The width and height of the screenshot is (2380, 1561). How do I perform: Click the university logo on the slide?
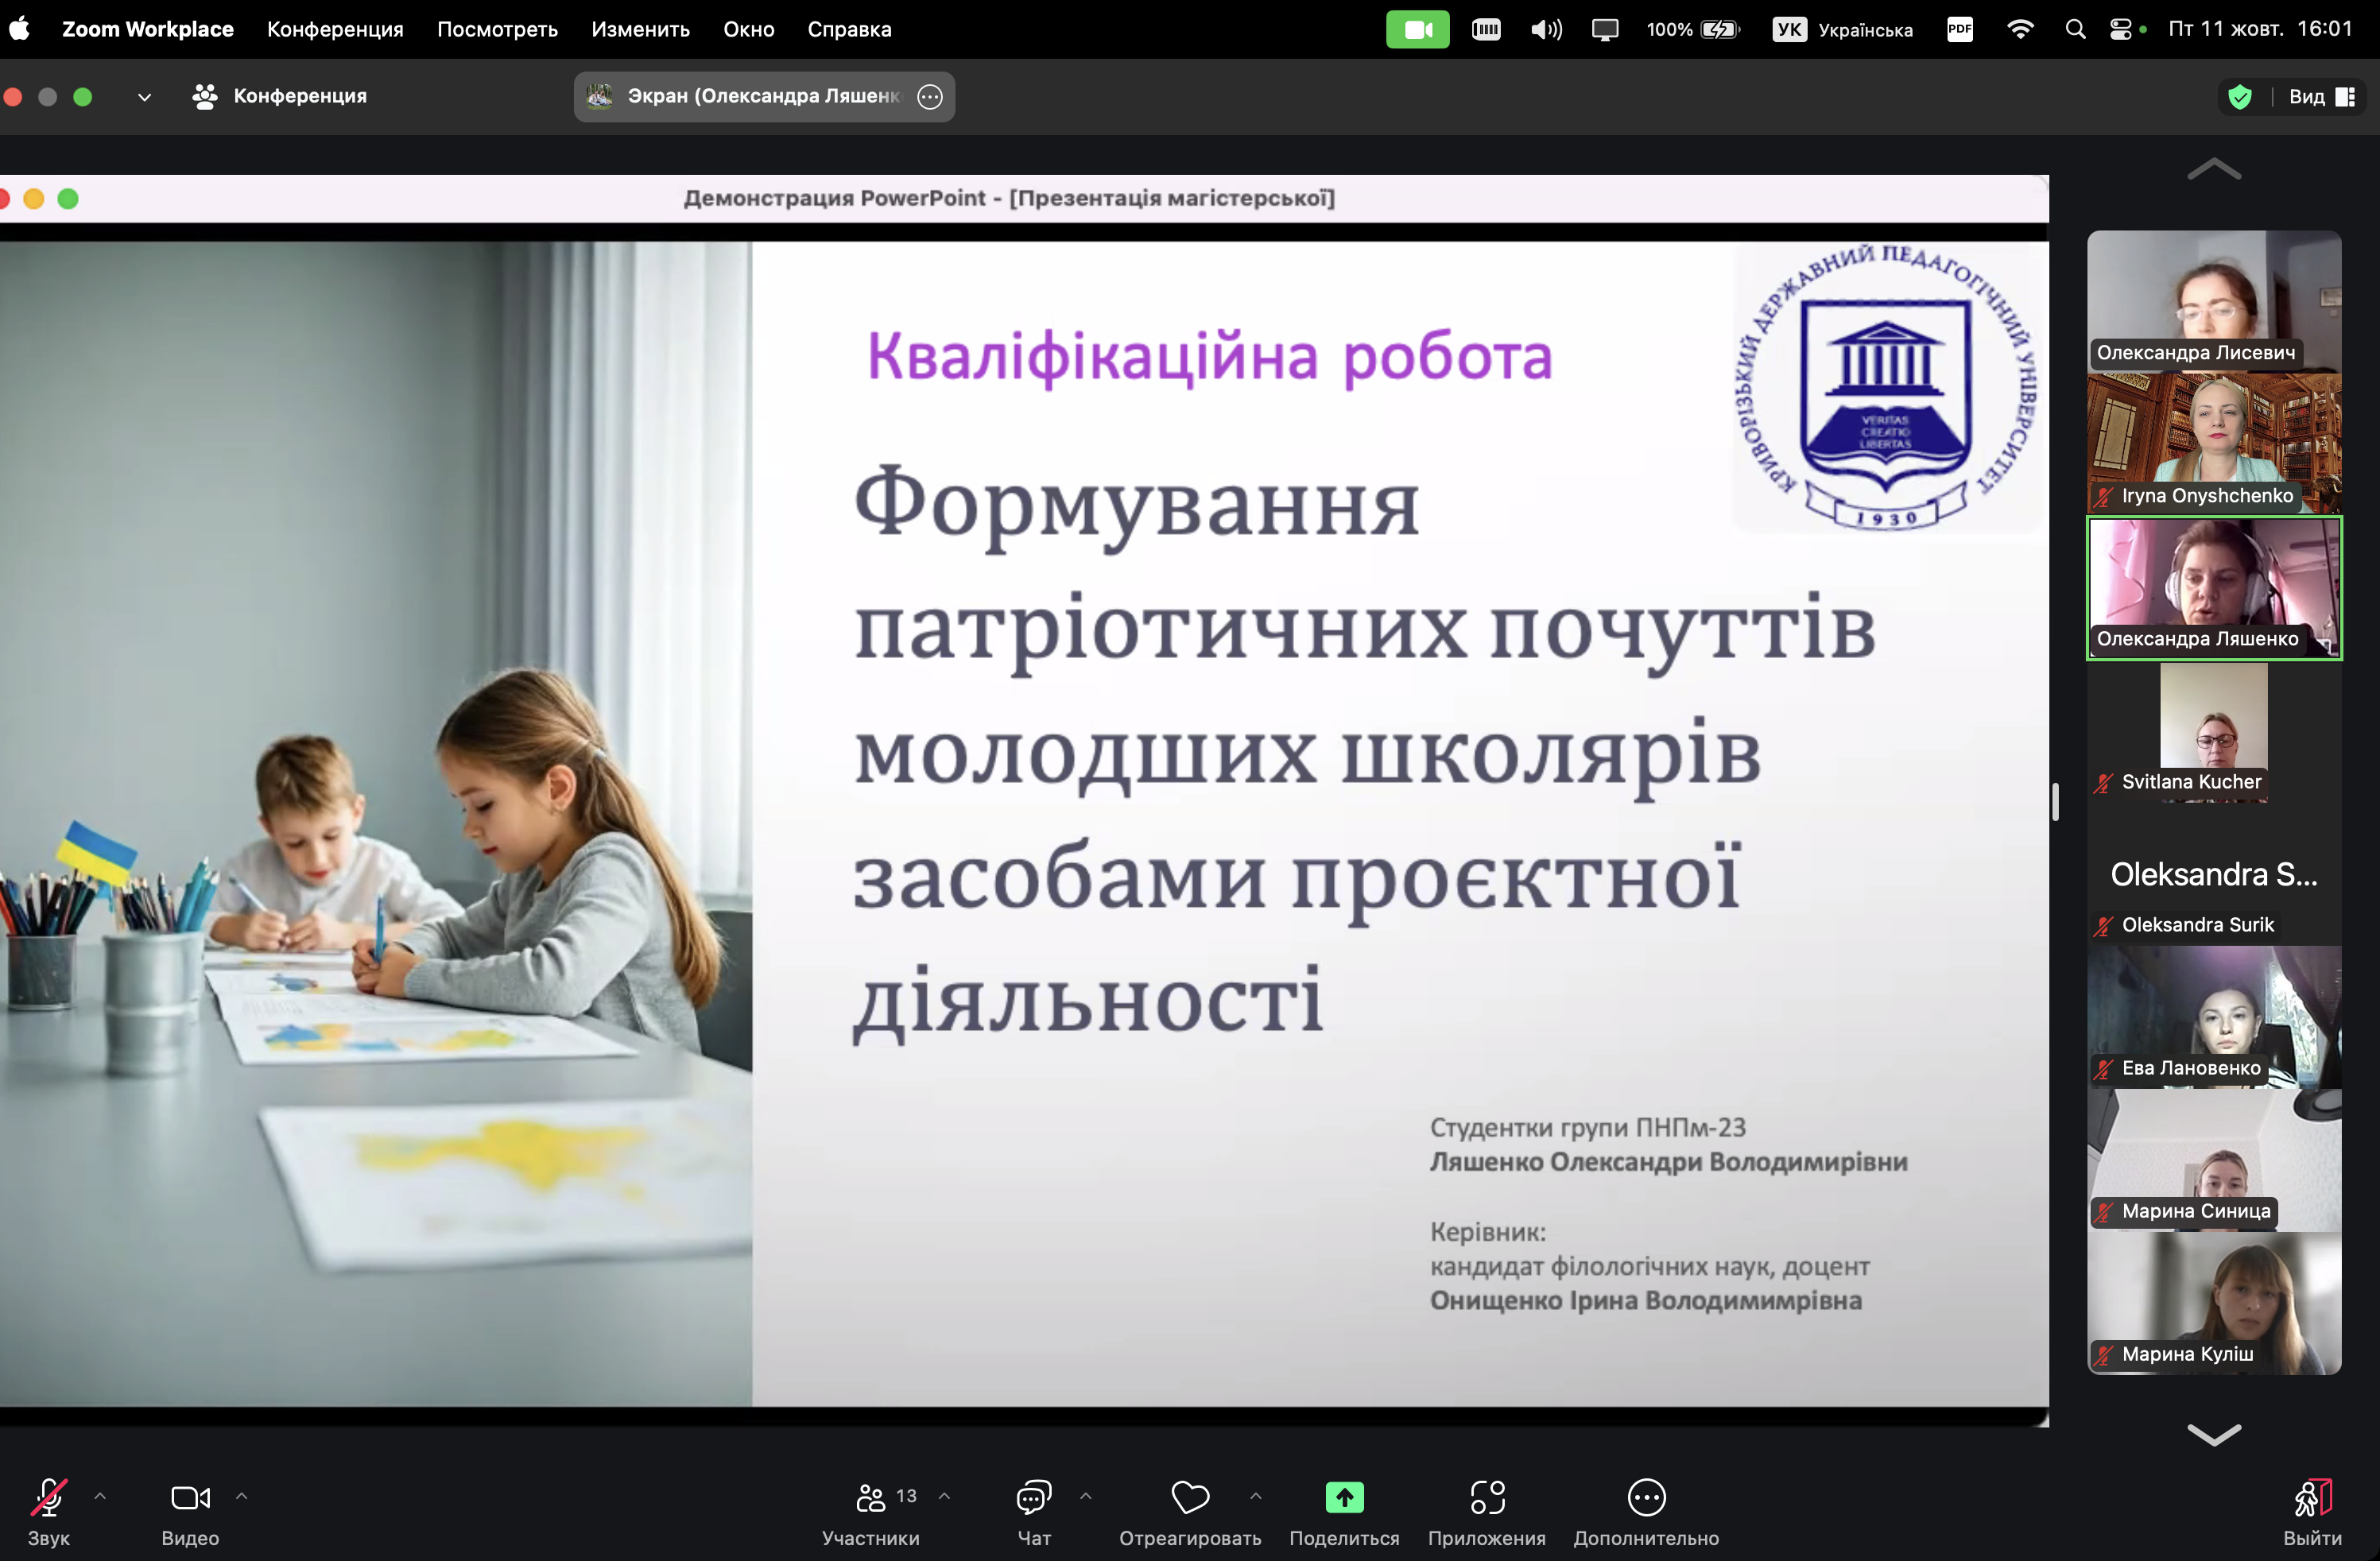coord(1885,386)
